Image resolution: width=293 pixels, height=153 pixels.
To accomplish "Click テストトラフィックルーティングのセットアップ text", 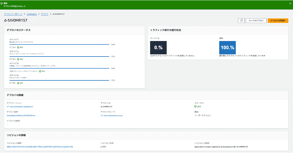I will 27,54.
